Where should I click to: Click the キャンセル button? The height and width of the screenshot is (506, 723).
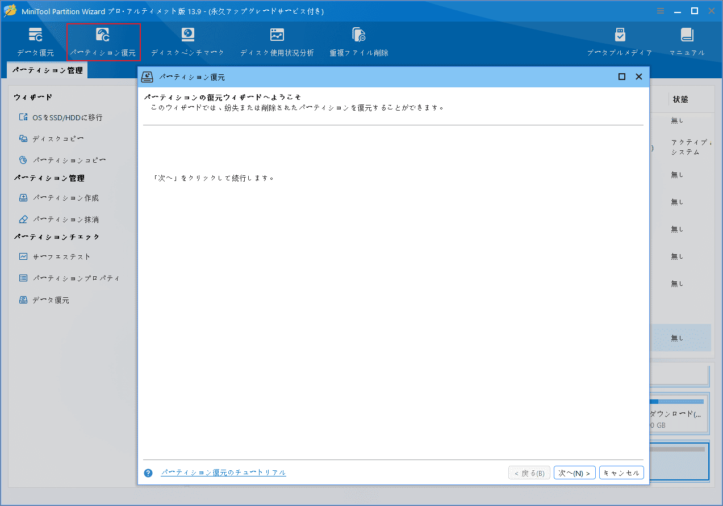point(621,473)
